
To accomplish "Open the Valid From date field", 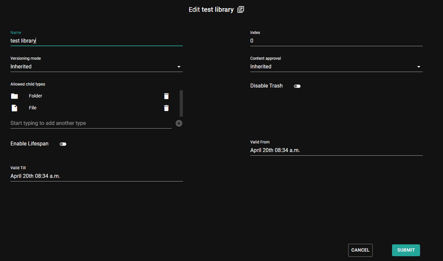I will (x=336, y=150).
